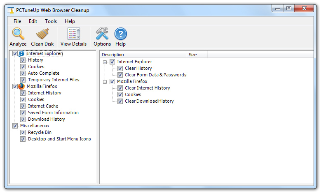
Task: Select Desktop and Start Menu Icons label
Action: coord(59,139)
